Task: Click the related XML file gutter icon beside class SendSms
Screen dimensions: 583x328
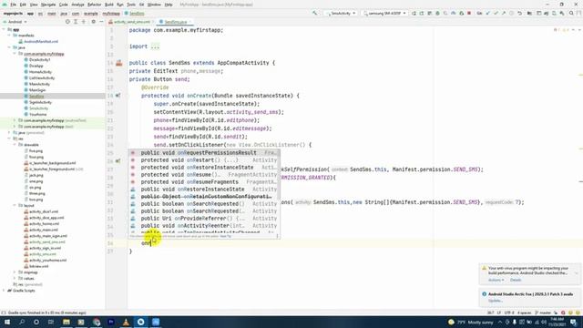Action: 119,63
